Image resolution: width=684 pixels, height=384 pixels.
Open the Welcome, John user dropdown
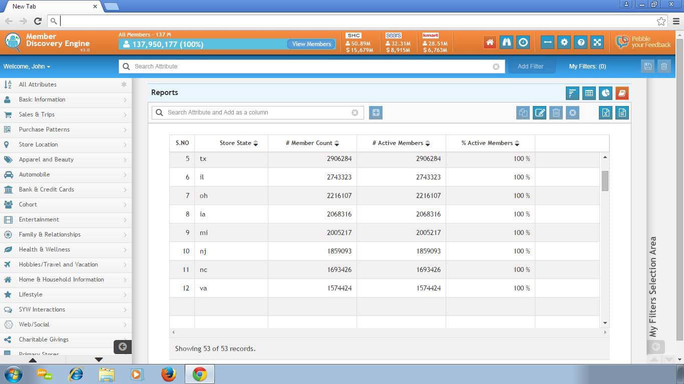[x=27, y=66]
